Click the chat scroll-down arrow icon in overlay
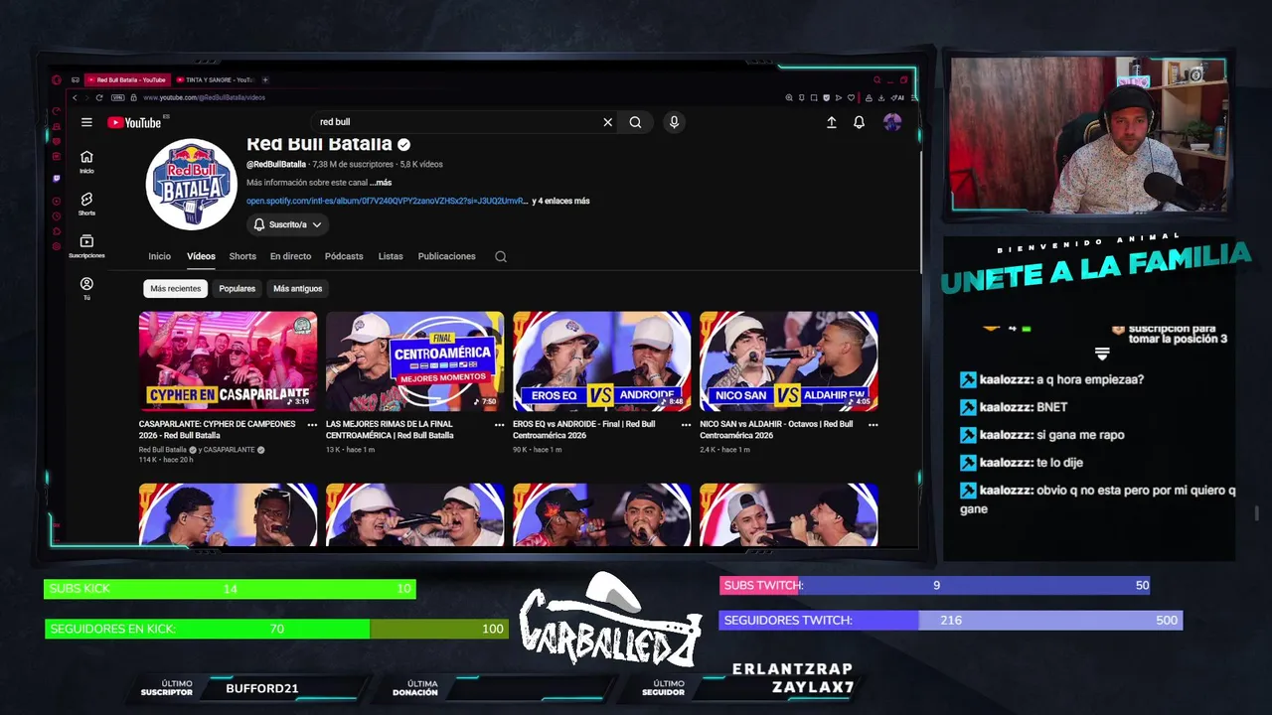This screenshot has height=715, width=1272. 1102,354
